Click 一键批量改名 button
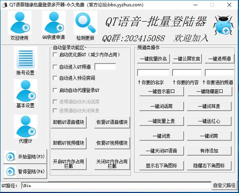Viewport: 239px width, 193px height. click(x=153, y=58)
